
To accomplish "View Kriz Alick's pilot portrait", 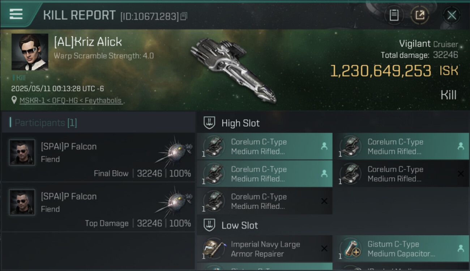I will (x=30, y=52).
